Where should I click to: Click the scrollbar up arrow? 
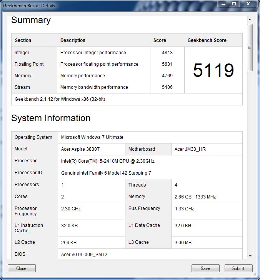tap(250, 19)
